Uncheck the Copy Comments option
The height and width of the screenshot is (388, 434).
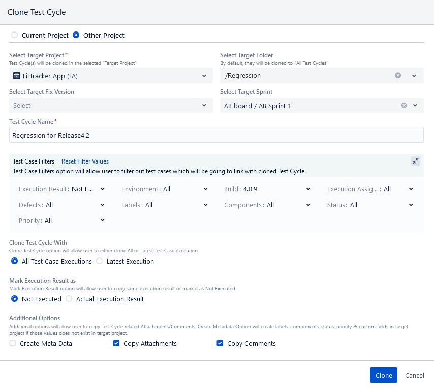[x=220, y=343]
